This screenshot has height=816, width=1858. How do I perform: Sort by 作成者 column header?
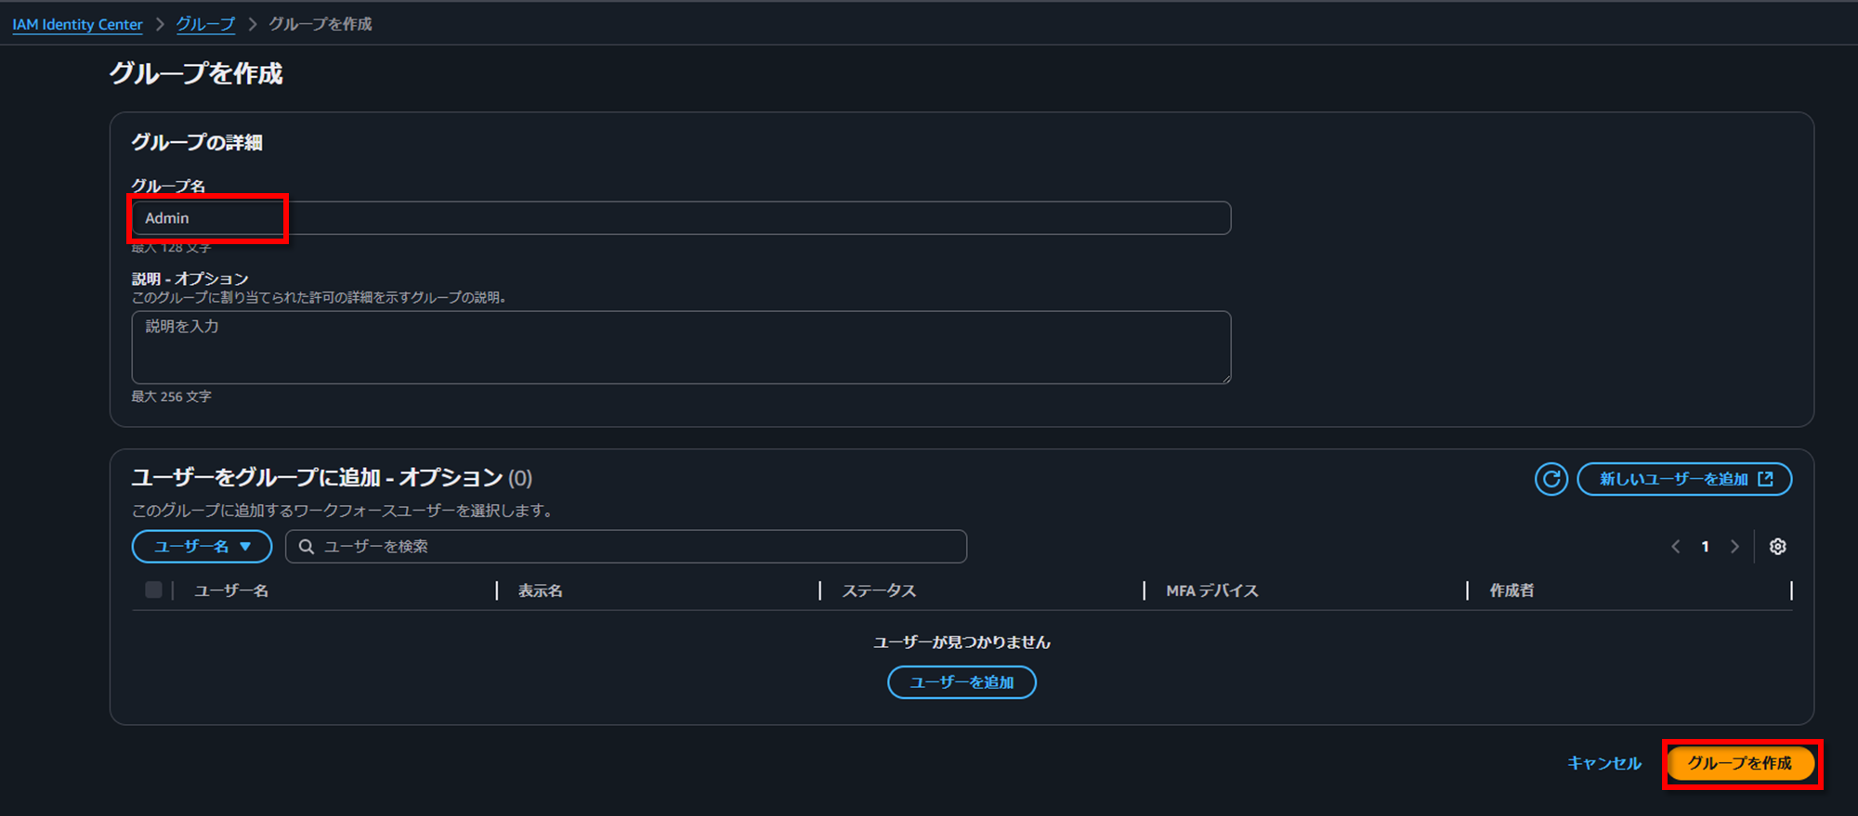(x=1511, y=590)
